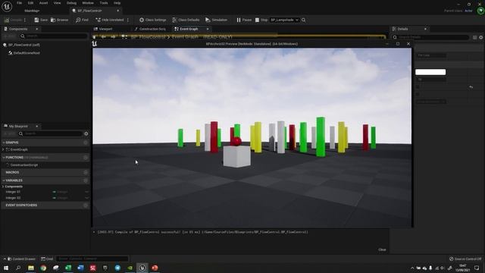485x273 pixels.
Task: Add event dispatcher with plus icon
Action: click(x=86, y=206)
